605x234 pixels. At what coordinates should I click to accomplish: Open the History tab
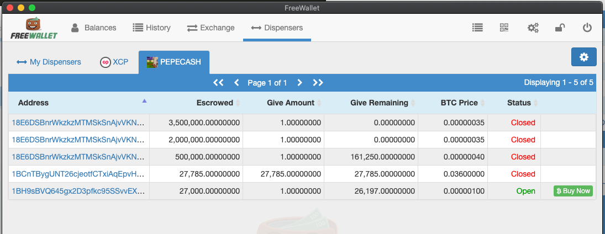pos(151,28)
